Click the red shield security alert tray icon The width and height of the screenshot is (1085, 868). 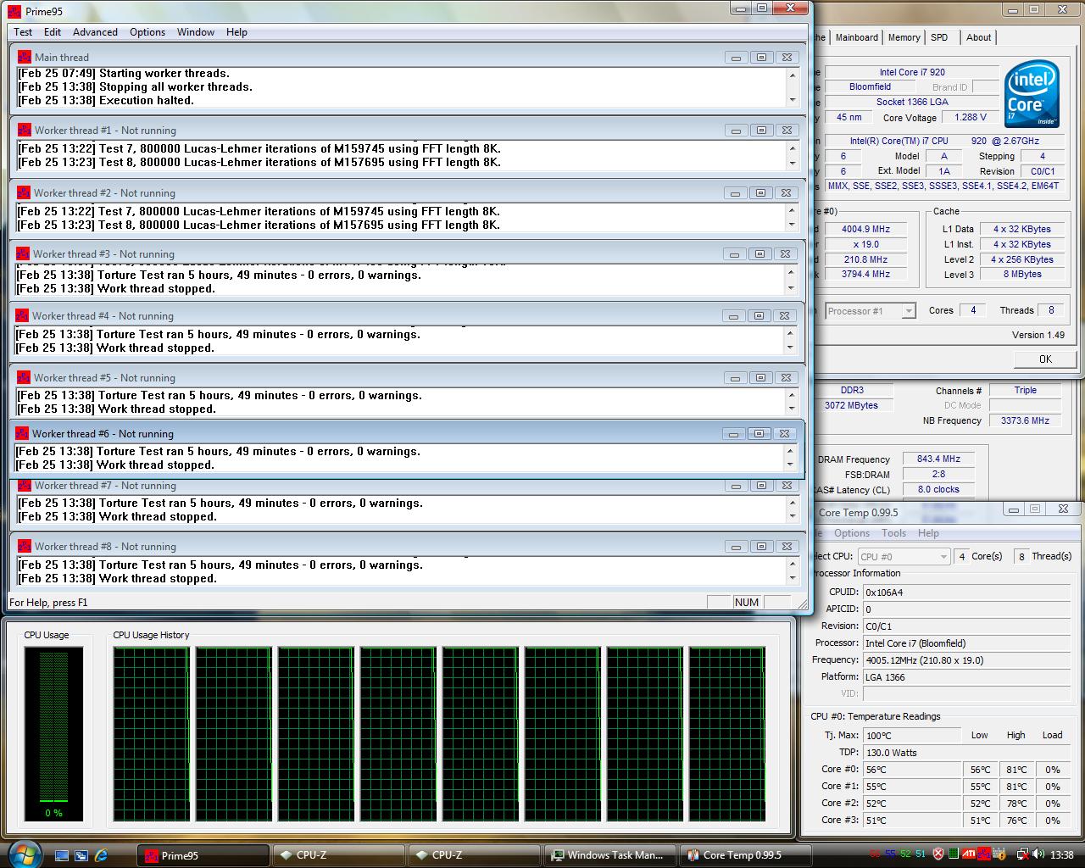click(x=938, y=854)
